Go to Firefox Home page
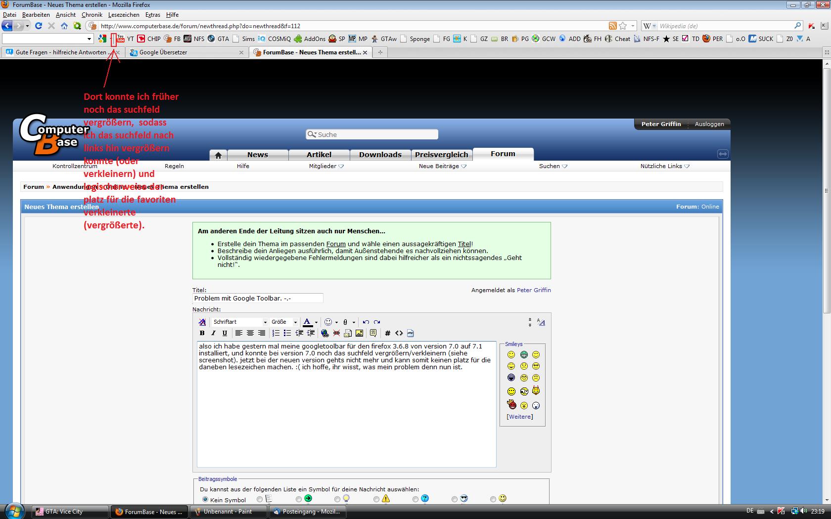This screenshot has height=519, width=831. coord(64,26)
